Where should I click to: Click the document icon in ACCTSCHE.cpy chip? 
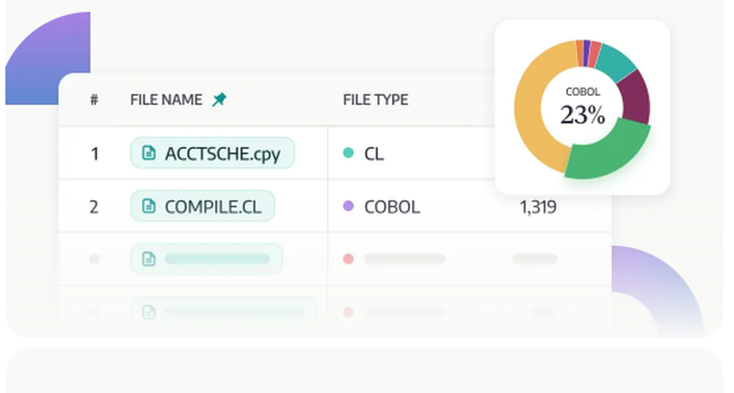[x=149, y=153]
